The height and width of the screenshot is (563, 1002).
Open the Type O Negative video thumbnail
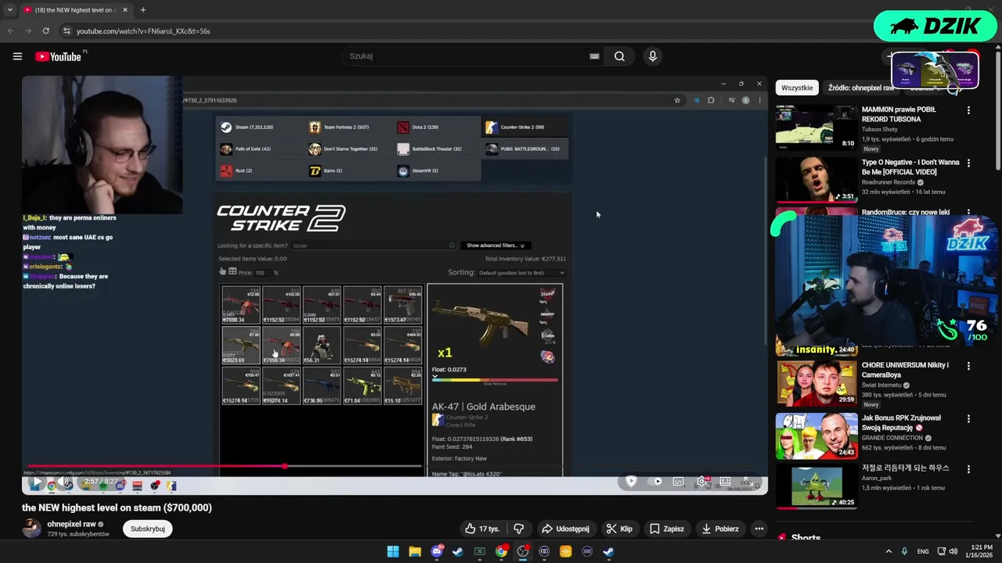tap(816, 180)
